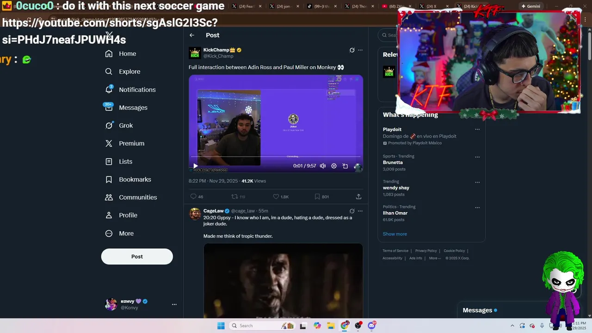The image size is (592, 333).
Task: Open CageLaw's profile name
Action: pos(213,211)
